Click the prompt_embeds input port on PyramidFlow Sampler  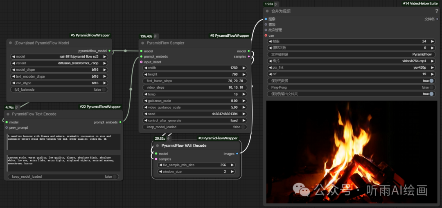click(x=141, y=56)
